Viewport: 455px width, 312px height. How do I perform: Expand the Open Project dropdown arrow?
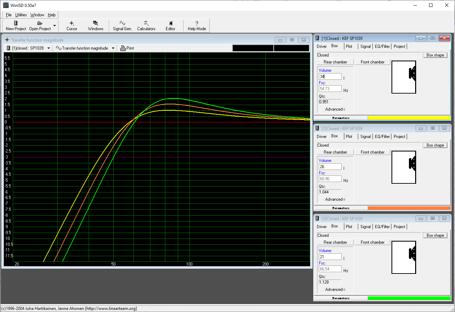(54, 26)
